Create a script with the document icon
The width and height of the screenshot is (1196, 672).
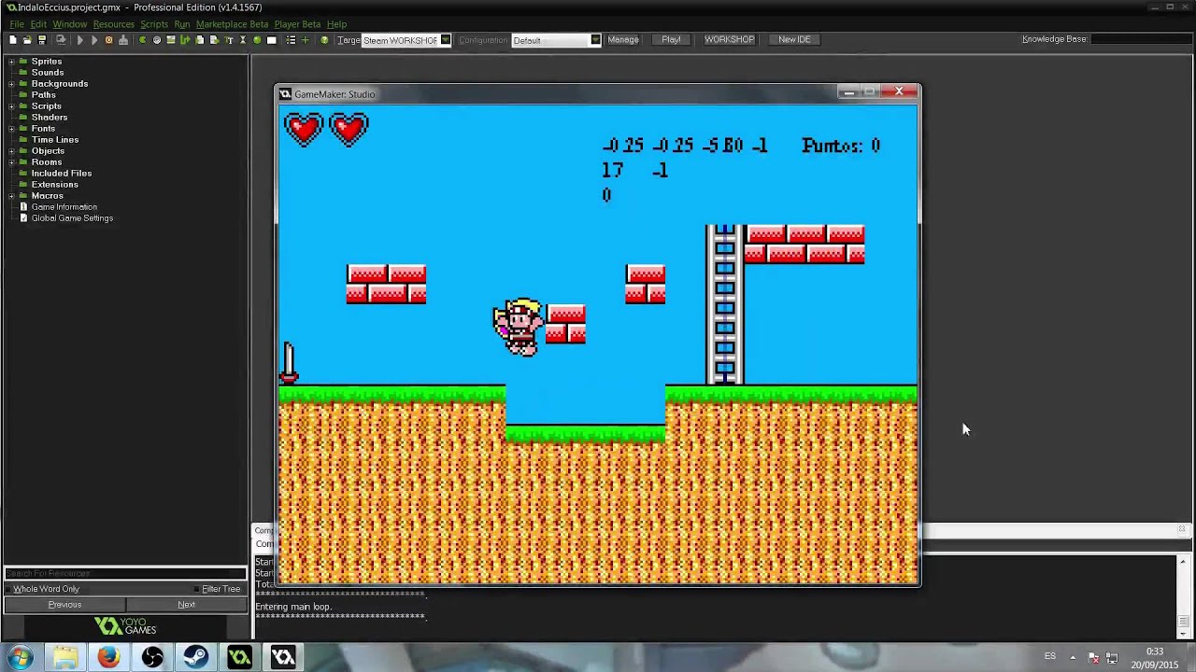coord(200,40)
